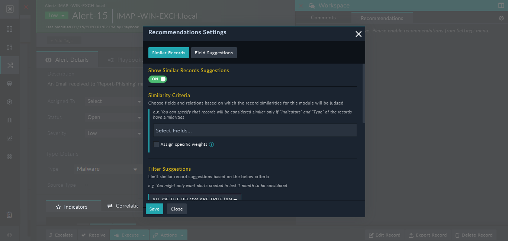This screenshot has height=241, width=508.
Task: Save the Recommendations Settings
Action: click(154, 209)
